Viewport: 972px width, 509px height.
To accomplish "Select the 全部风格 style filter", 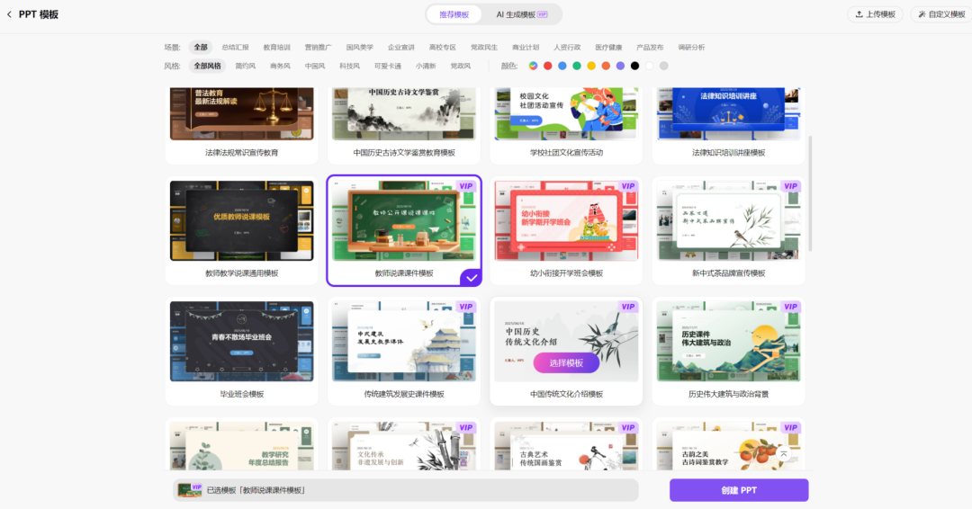I will point(208,66).
